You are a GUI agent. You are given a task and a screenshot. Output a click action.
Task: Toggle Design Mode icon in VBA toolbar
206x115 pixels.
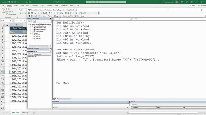point(62,13)
